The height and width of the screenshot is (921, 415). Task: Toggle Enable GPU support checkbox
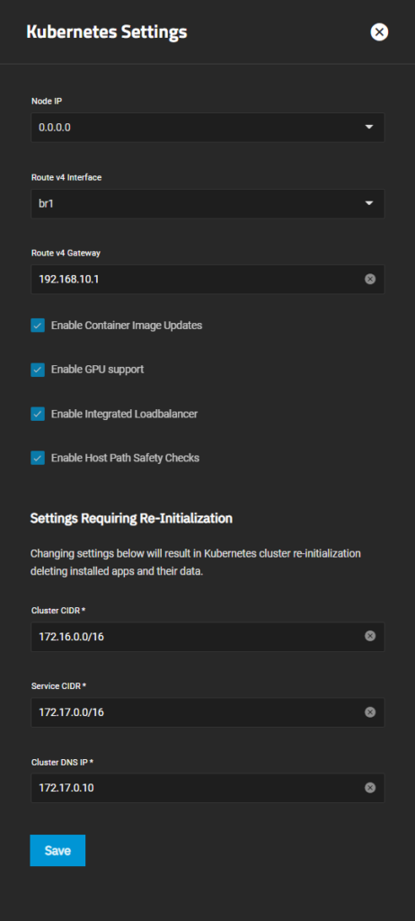click(38, 370)
